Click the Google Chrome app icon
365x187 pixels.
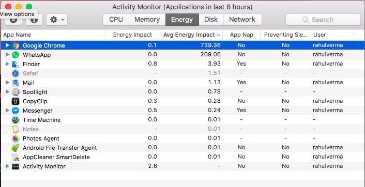coord(16,45)
